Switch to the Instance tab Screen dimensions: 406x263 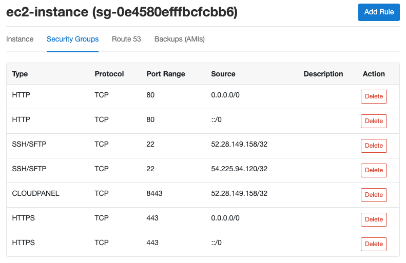[x=20, y=39]
